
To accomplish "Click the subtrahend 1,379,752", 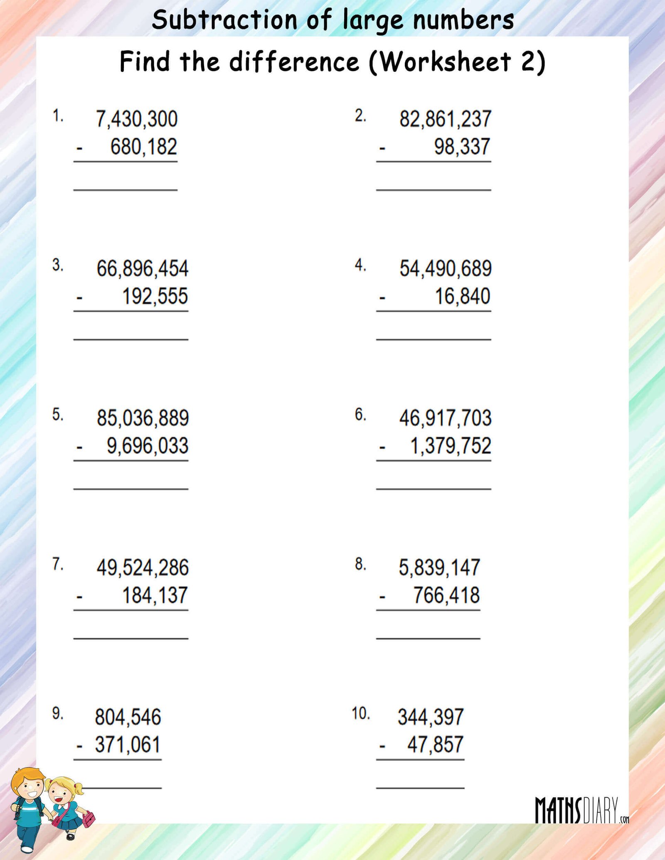I will (x=451, y=446).
